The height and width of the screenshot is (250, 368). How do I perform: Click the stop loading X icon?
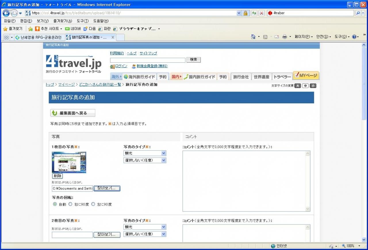point(261,13)
